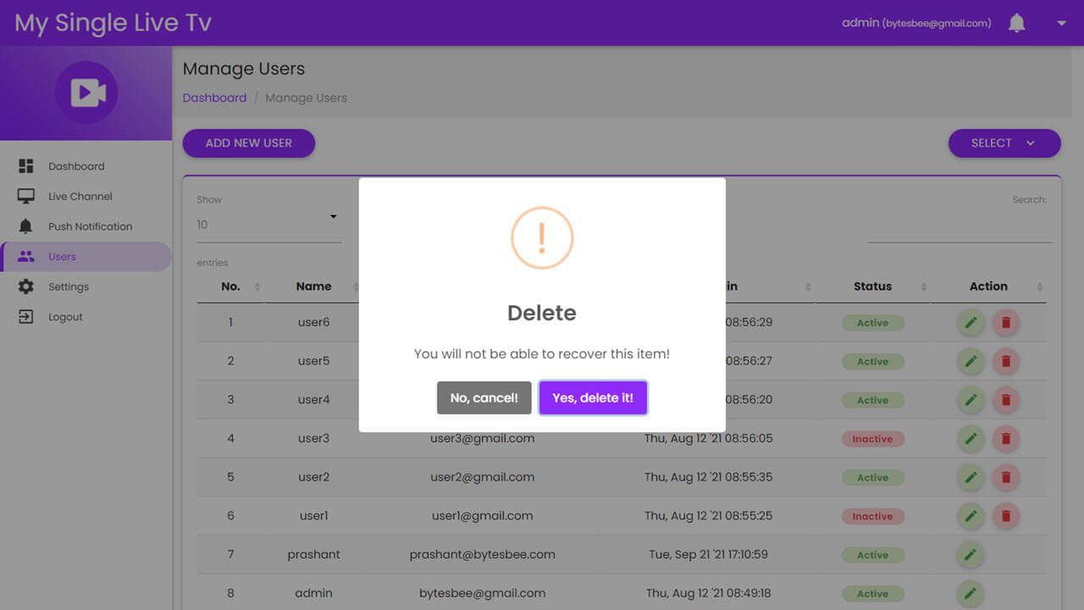Click the edit pencil icon for prashant
Image resolution: width=1084 pixels, height=610 pixels.
[971, 555]
